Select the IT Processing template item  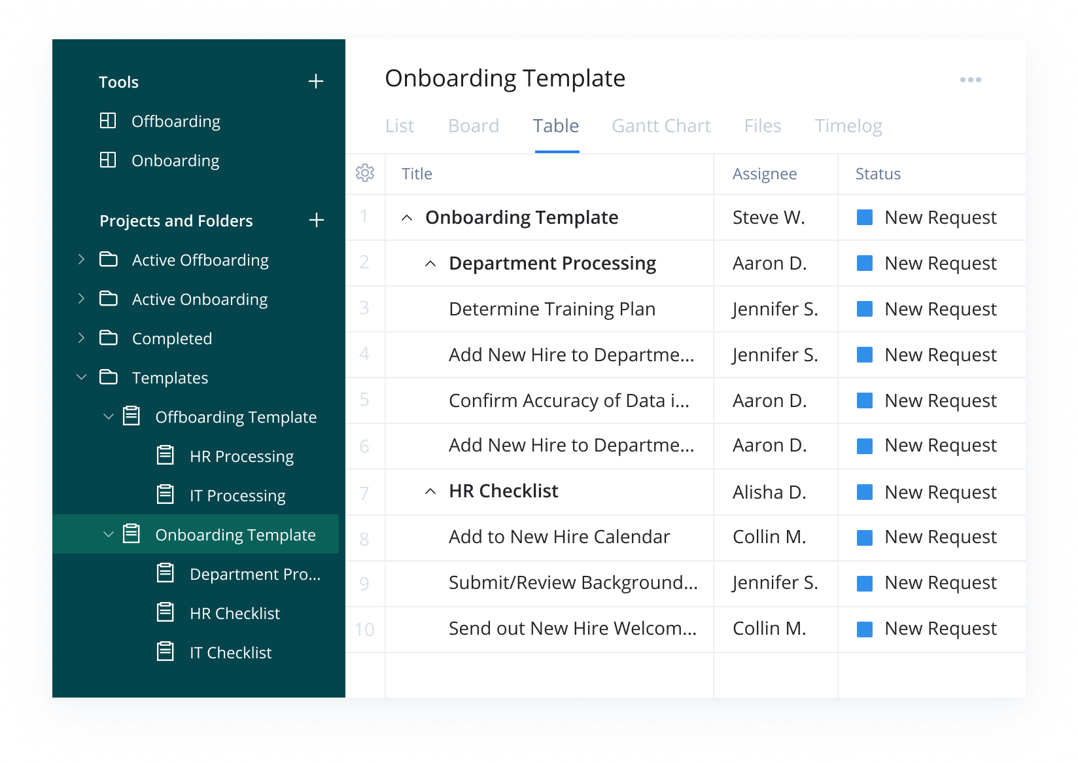click(237, 495)
